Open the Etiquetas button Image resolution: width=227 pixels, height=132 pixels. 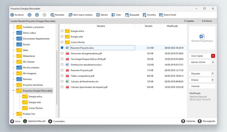(202, 74)
